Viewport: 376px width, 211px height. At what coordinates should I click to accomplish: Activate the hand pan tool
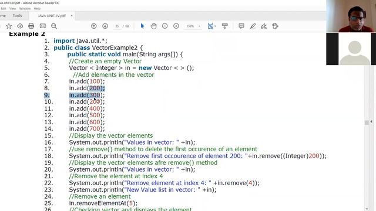(x=153, y=26)
